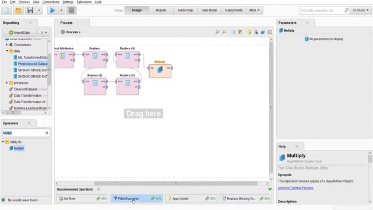Add recommended Replace Missing Values operator
373x210 pixels.
tap(245, 198)
